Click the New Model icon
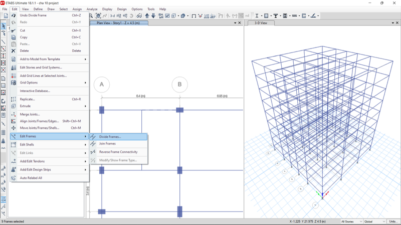 click(6, 16)
